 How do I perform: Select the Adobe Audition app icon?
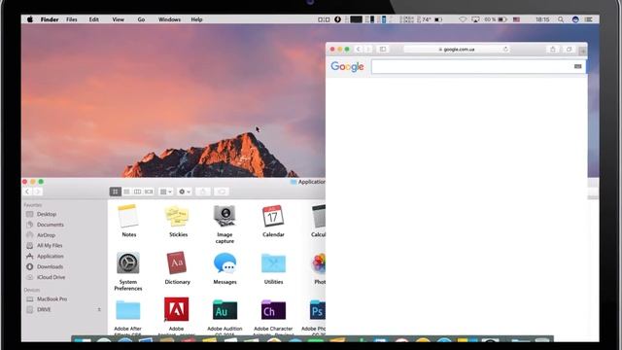[x=225, y=310]
